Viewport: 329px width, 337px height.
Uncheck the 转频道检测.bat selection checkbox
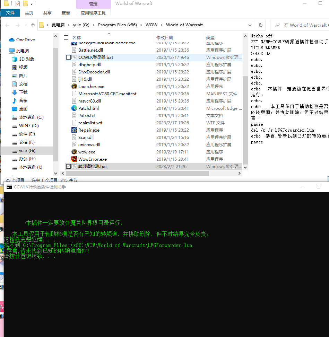point(68,166)
